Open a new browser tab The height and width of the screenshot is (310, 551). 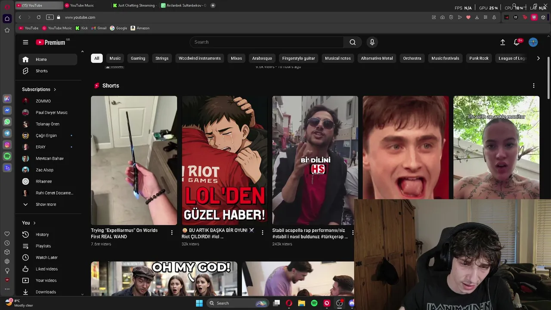click(x=213, y=6)
